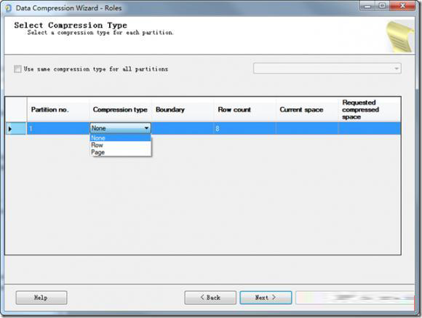Viewport: 422px width, 318px height.
Task: Go Back to the previous step
Action: pyautogui.click(x=210, y=298)
